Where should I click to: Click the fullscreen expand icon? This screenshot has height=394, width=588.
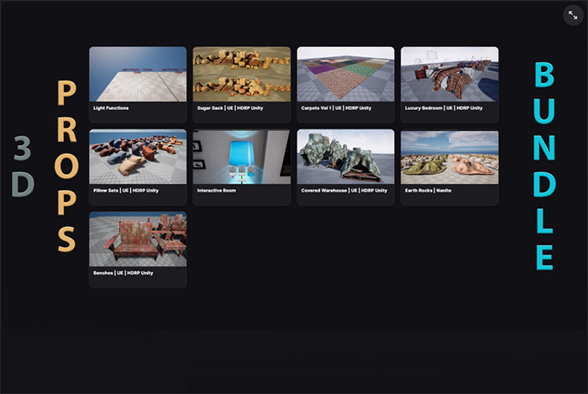tap(573, 15)
